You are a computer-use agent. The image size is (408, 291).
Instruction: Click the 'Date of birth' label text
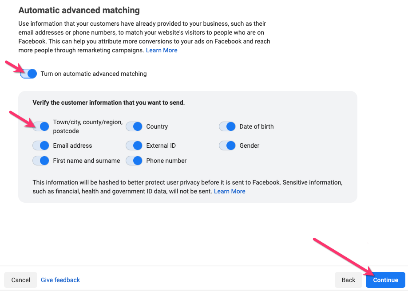point(256,126)
